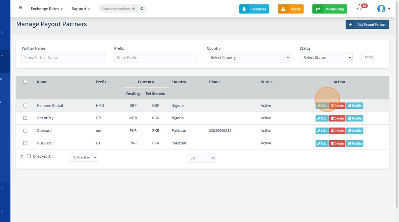Click the plus icon on Add Payout Partner
399x222 pixels.
coord(350,25)
